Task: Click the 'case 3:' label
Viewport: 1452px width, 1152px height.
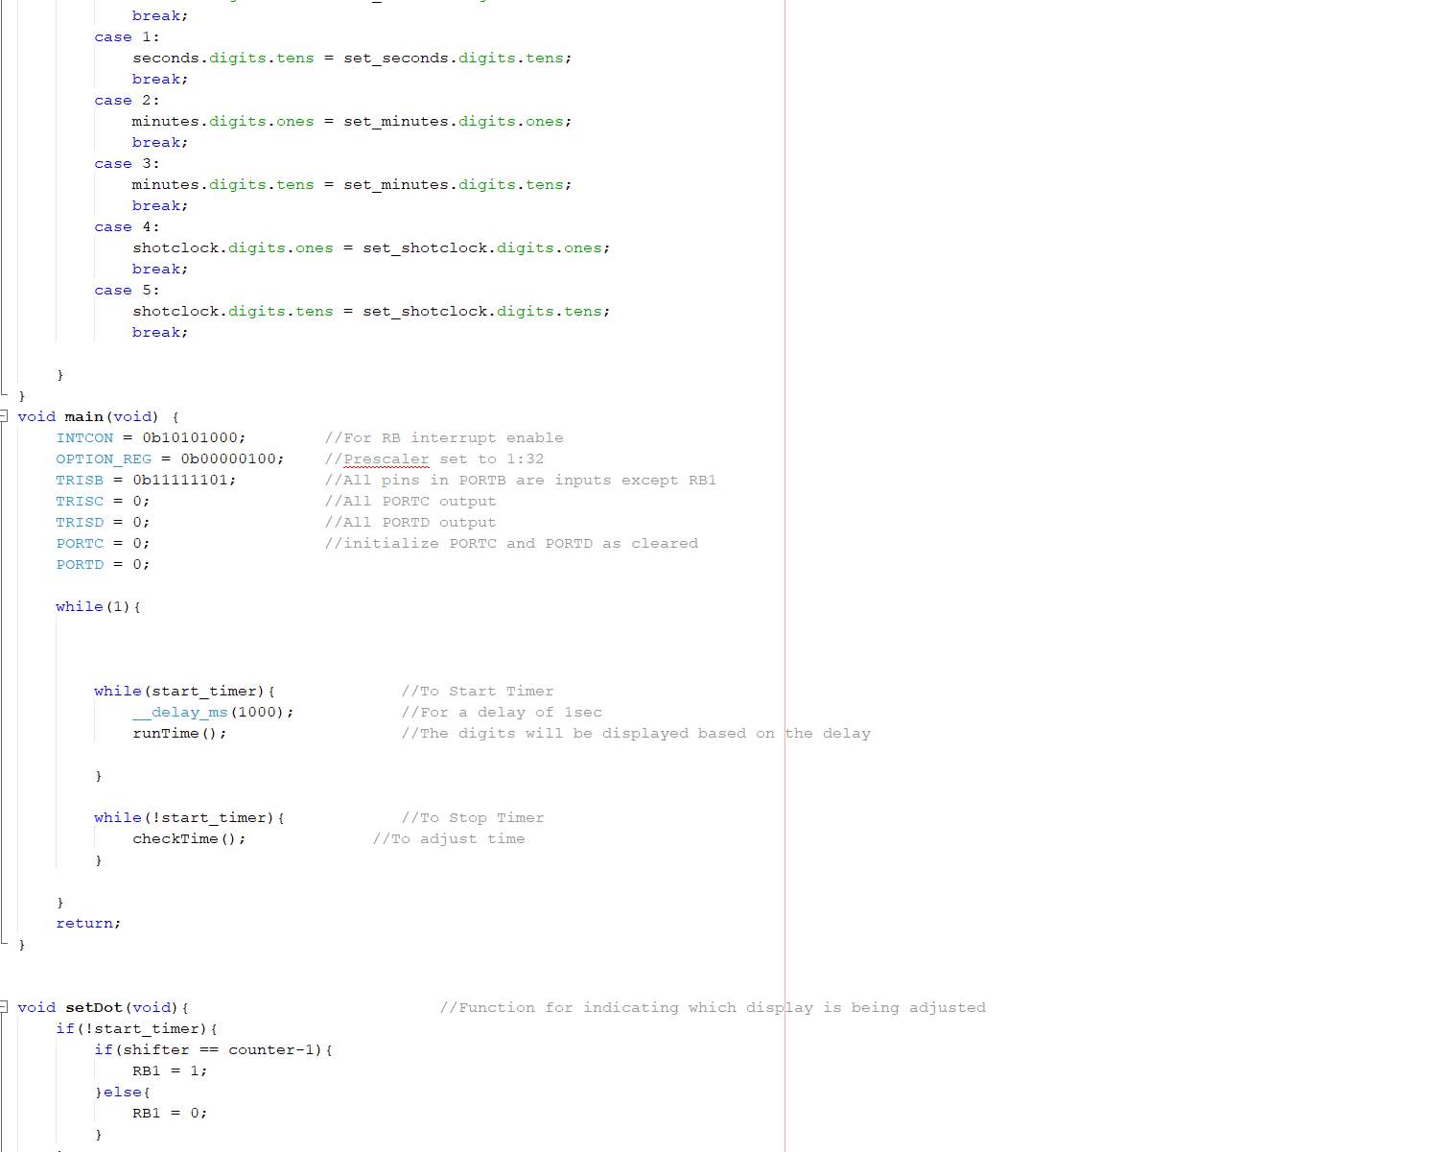Action: tap(127, 164)
